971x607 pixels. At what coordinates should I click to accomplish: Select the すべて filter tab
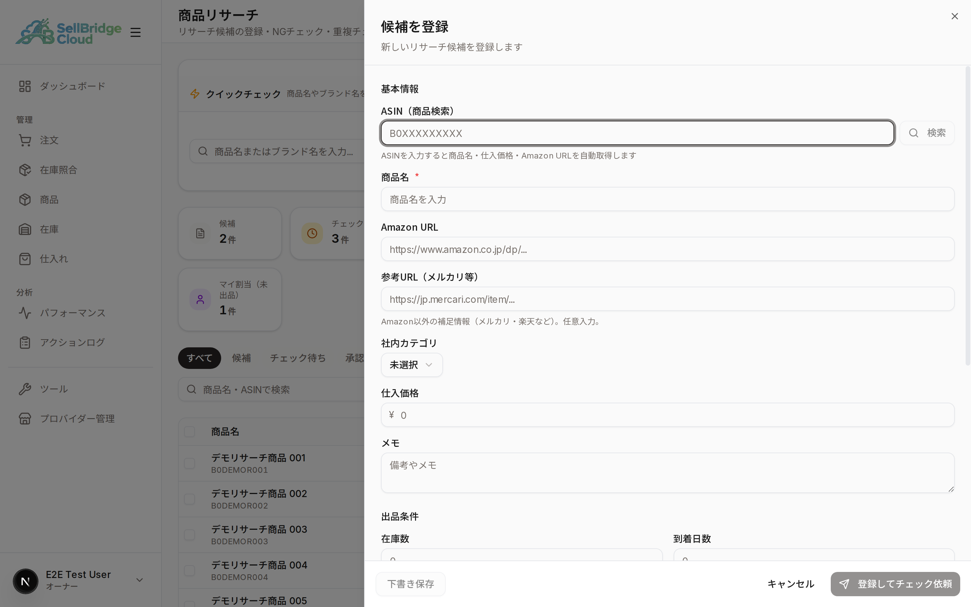pyautogui.click(x=199, y=358)
